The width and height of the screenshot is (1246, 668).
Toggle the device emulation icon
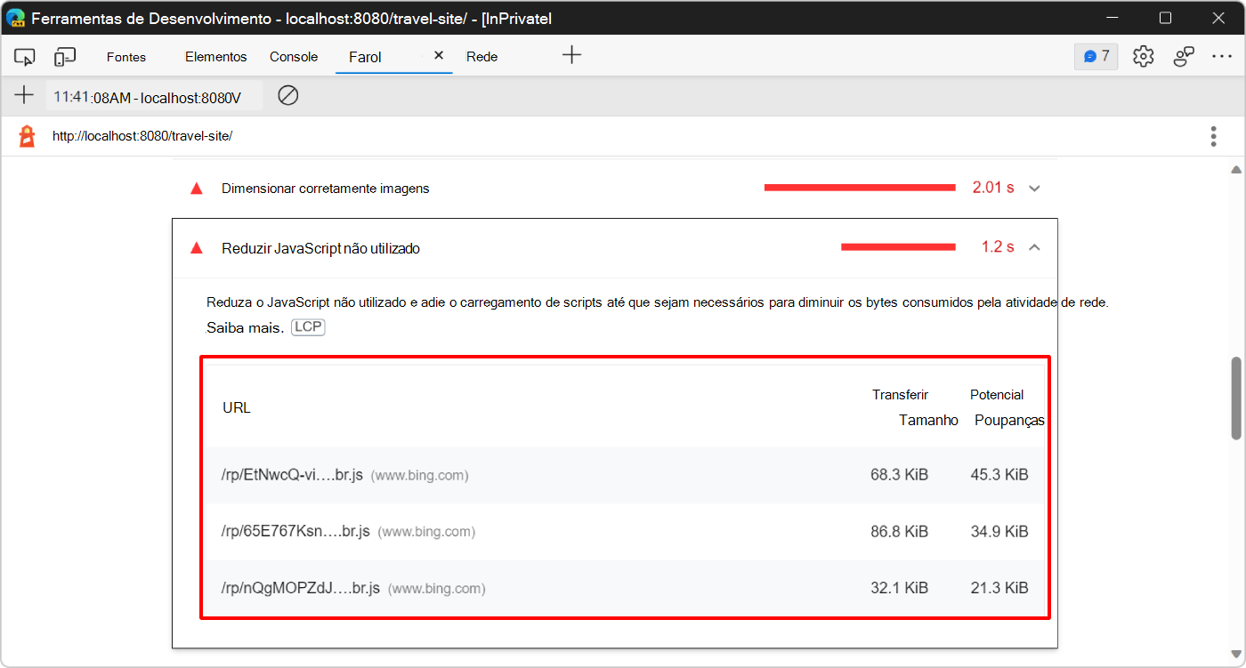point(63,56)
